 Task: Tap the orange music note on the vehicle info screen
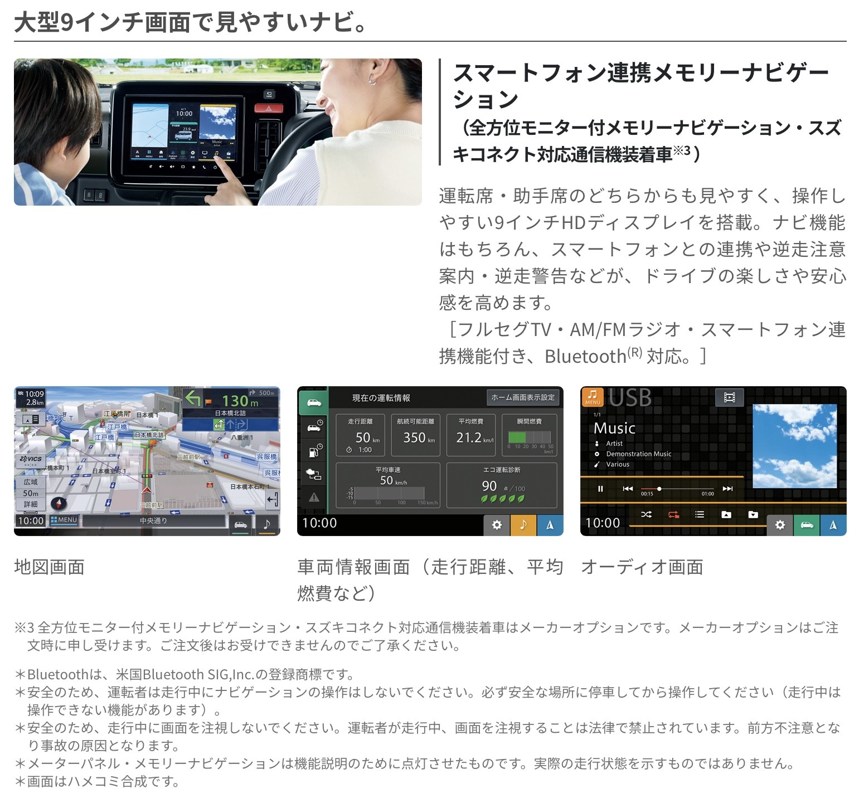(523, 524)
